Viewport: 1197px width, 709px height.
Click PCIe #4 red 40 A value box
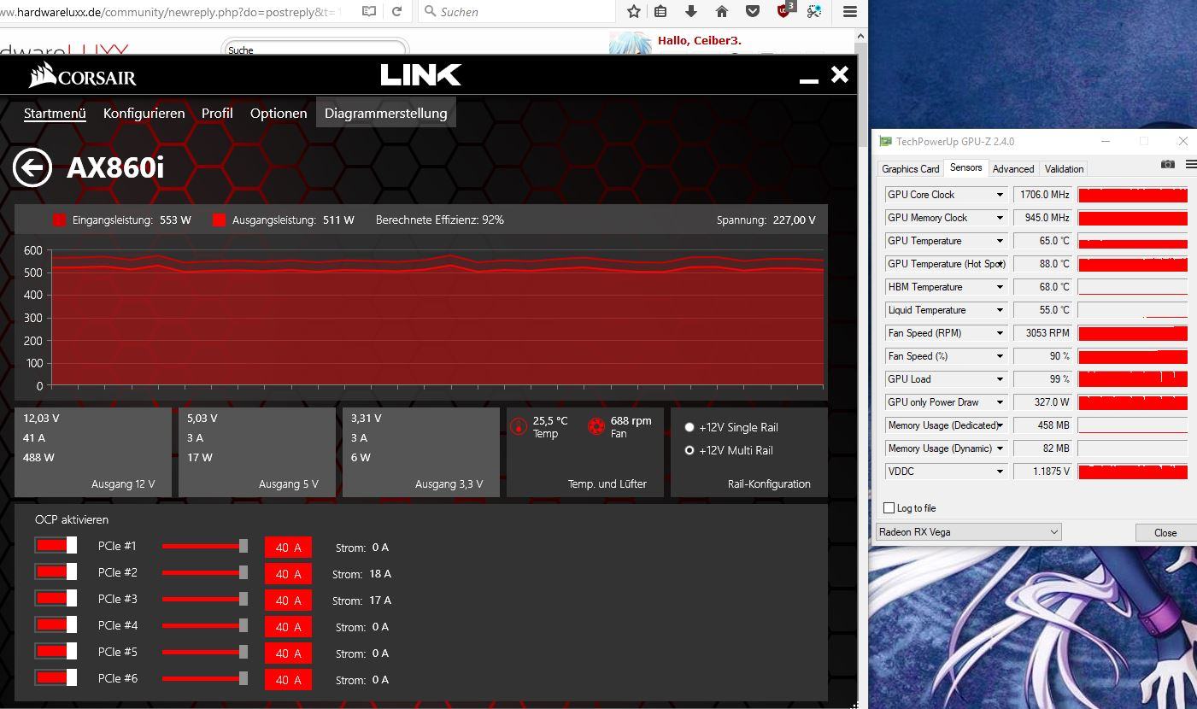(288, 627)
